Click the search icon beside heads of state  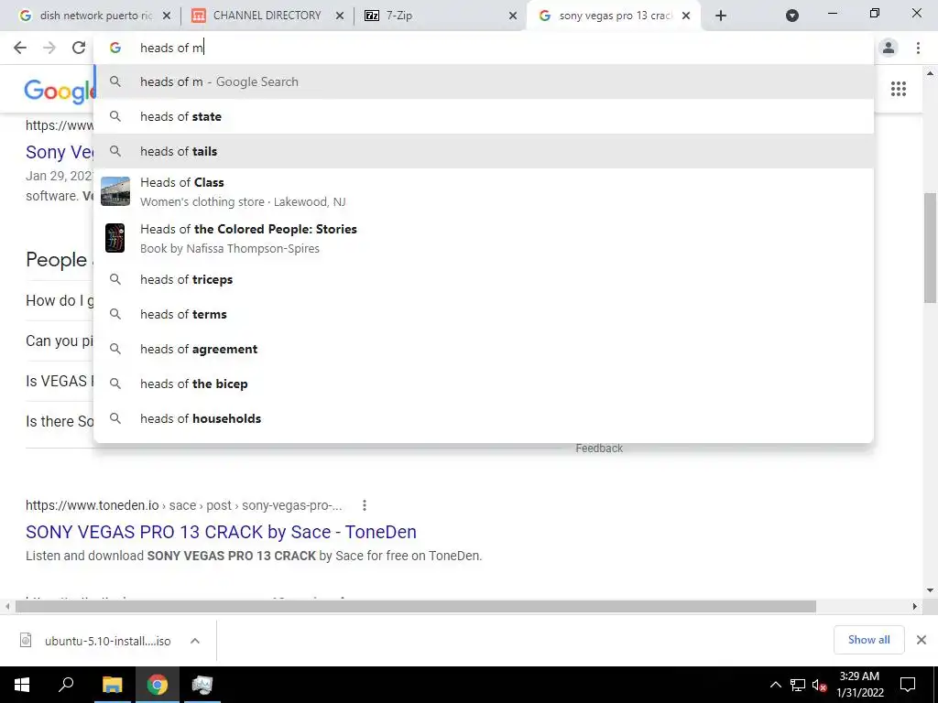[x=115, y=116]
